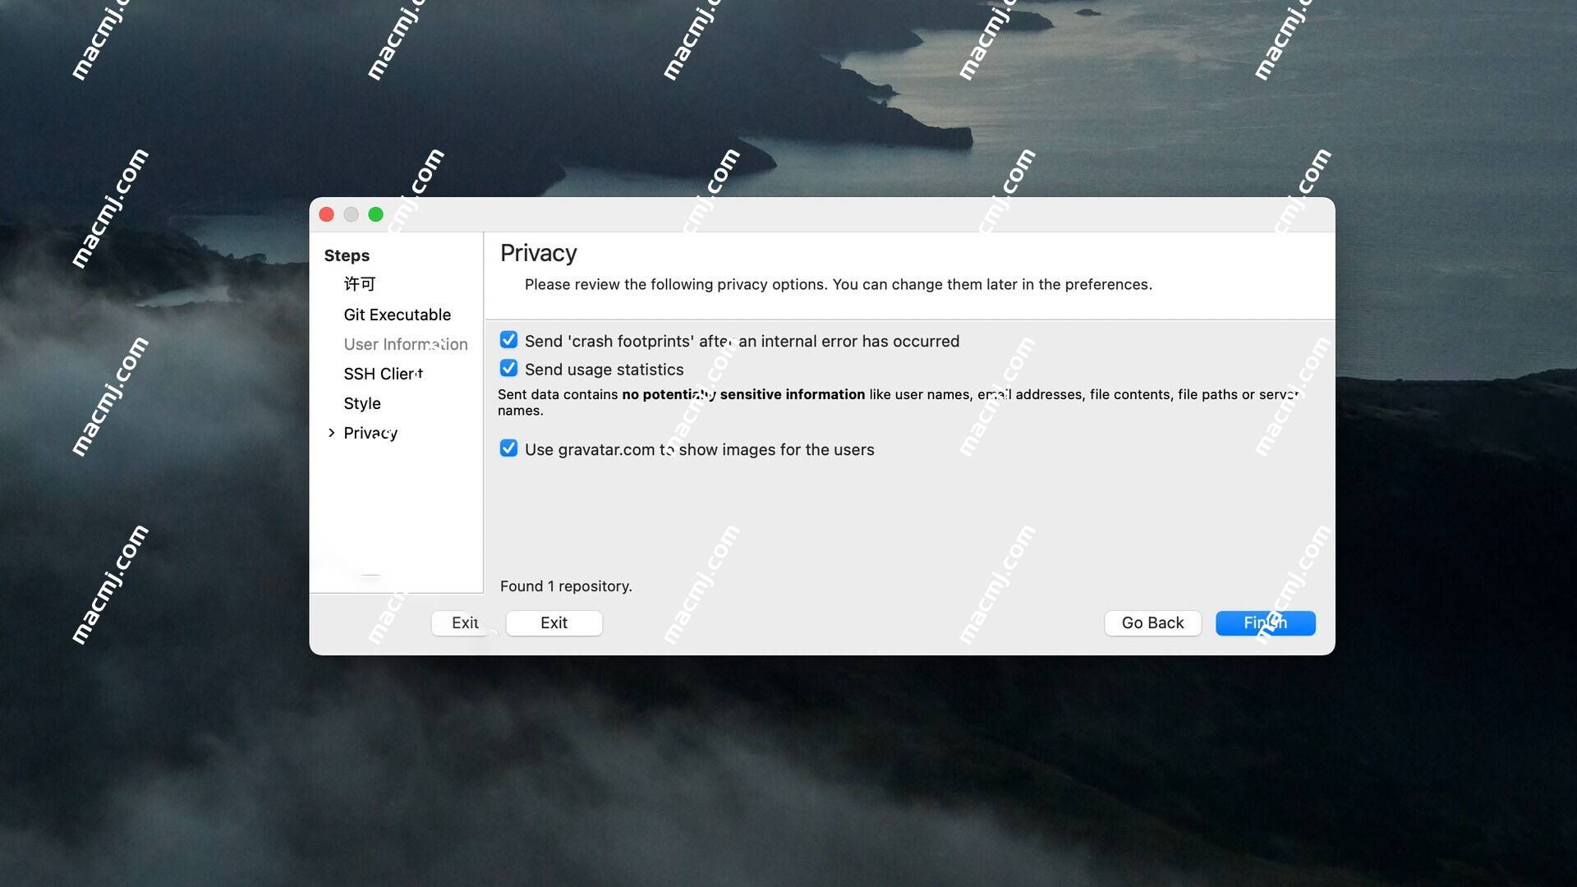This screenshot has width=1577, height=887.
Task: Click the 'Please review the following privacy options' text
Action: pos(839,284)
